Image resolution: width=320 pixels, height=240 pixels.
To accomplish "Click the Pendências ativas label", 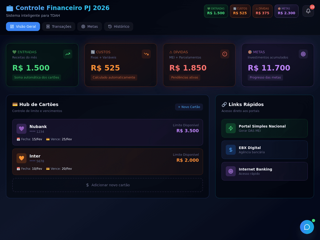I will [x=185, y=77].
